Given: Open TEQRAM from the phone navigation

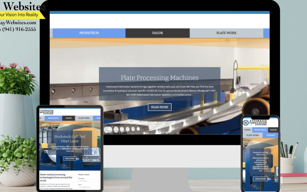Looking at the screenshot, I should (271, 135).
